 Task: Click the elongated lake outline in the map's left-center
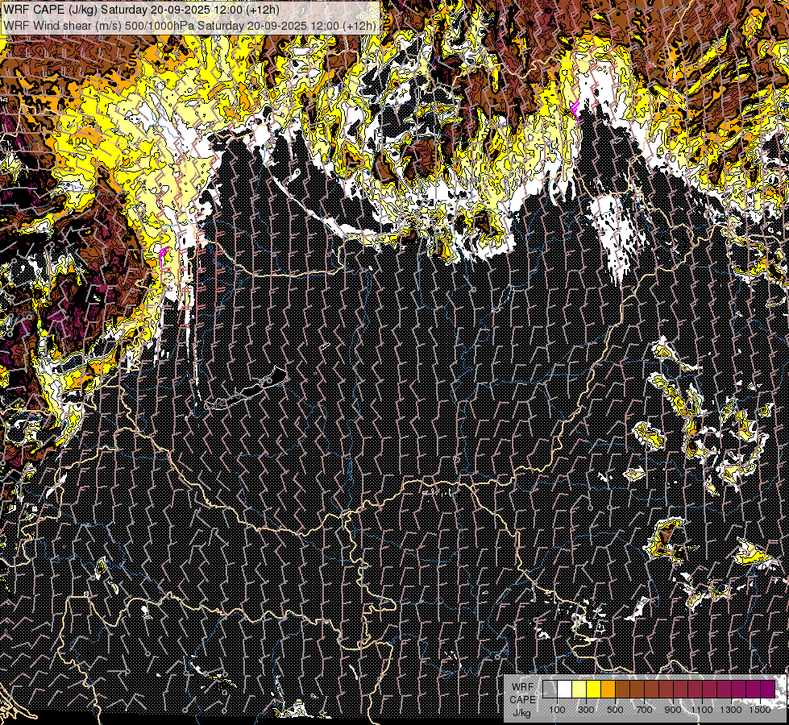pyautogui.click(x=247, y=389)
